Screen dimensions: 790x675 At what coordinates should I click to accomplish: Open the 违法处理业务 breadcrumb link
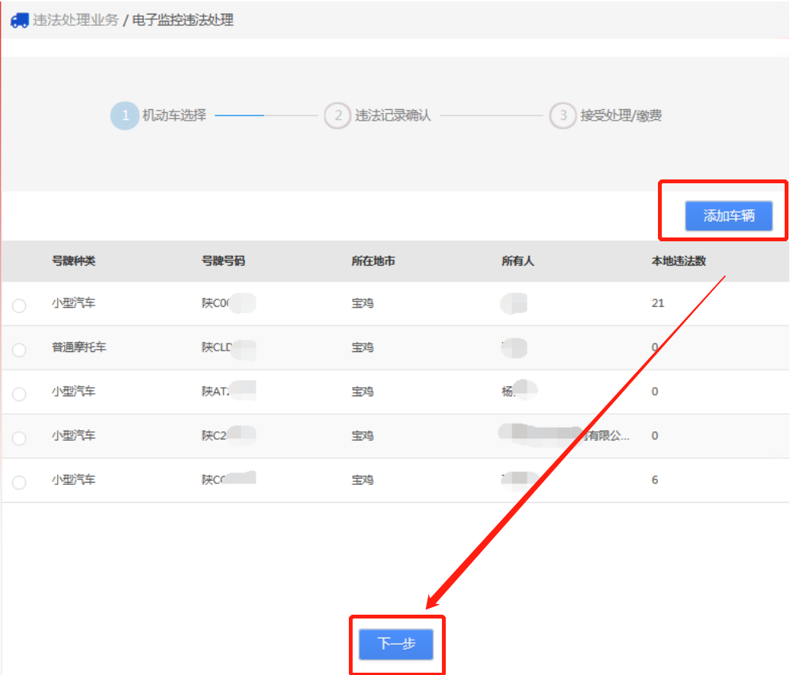coord(76,21)
